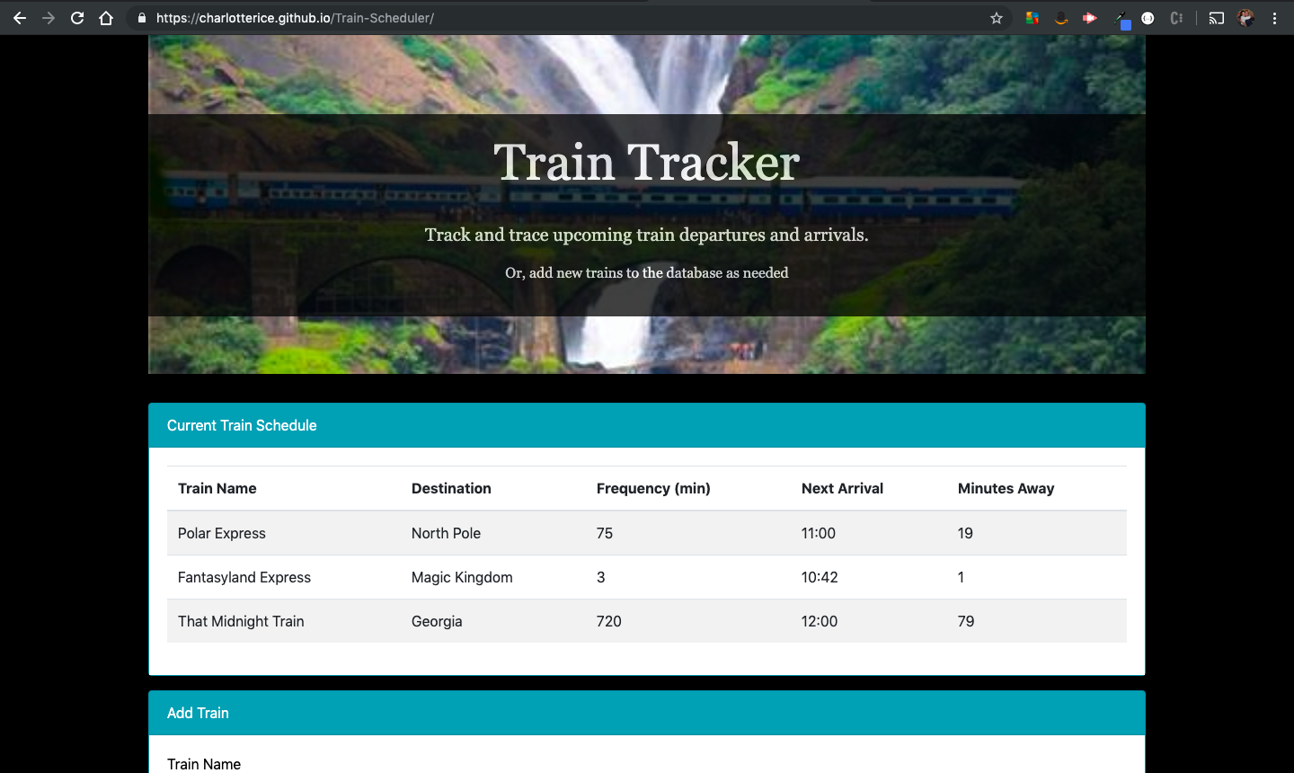
Task: Select the Fantasyland Express train name
Action: [x=244, y=577]
